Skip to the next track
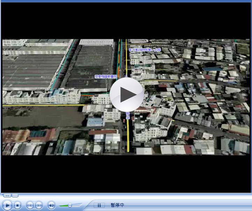The width and height of the screenshot is (252, 211). [39, 205]
